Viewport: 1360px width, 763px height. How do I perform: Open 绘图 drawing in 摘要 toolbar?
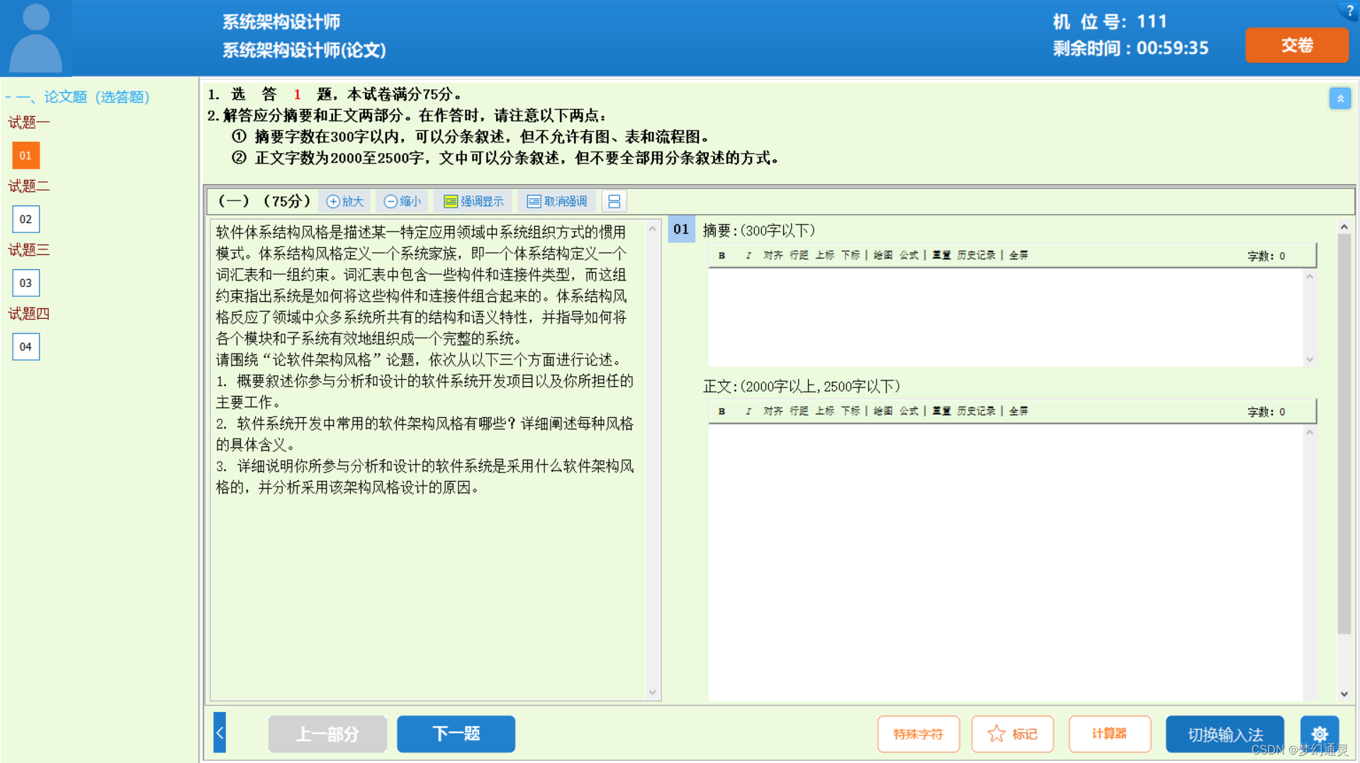coord(883,256)
